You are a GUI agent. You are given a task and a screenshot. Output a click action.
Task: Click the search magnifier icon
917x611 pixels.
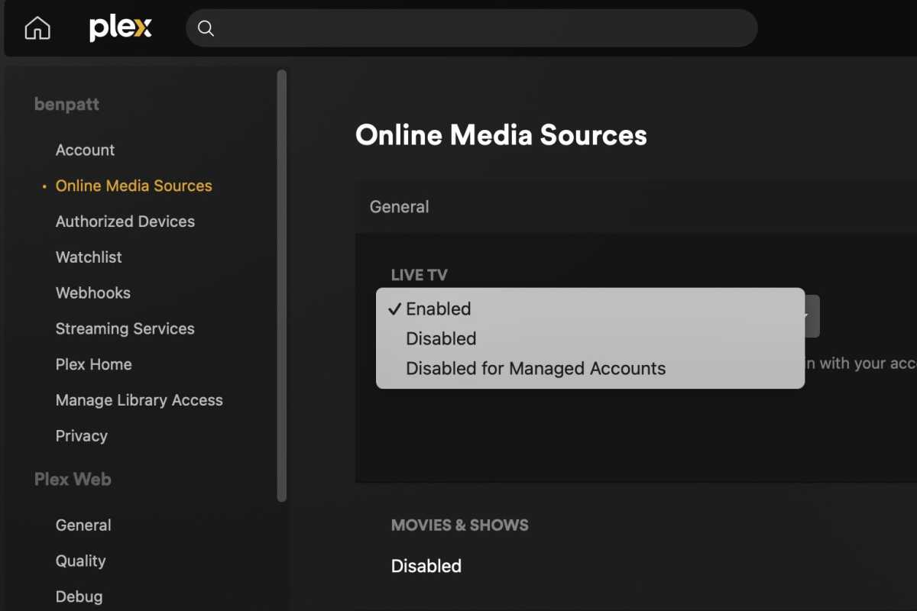[x=206, y=28]
